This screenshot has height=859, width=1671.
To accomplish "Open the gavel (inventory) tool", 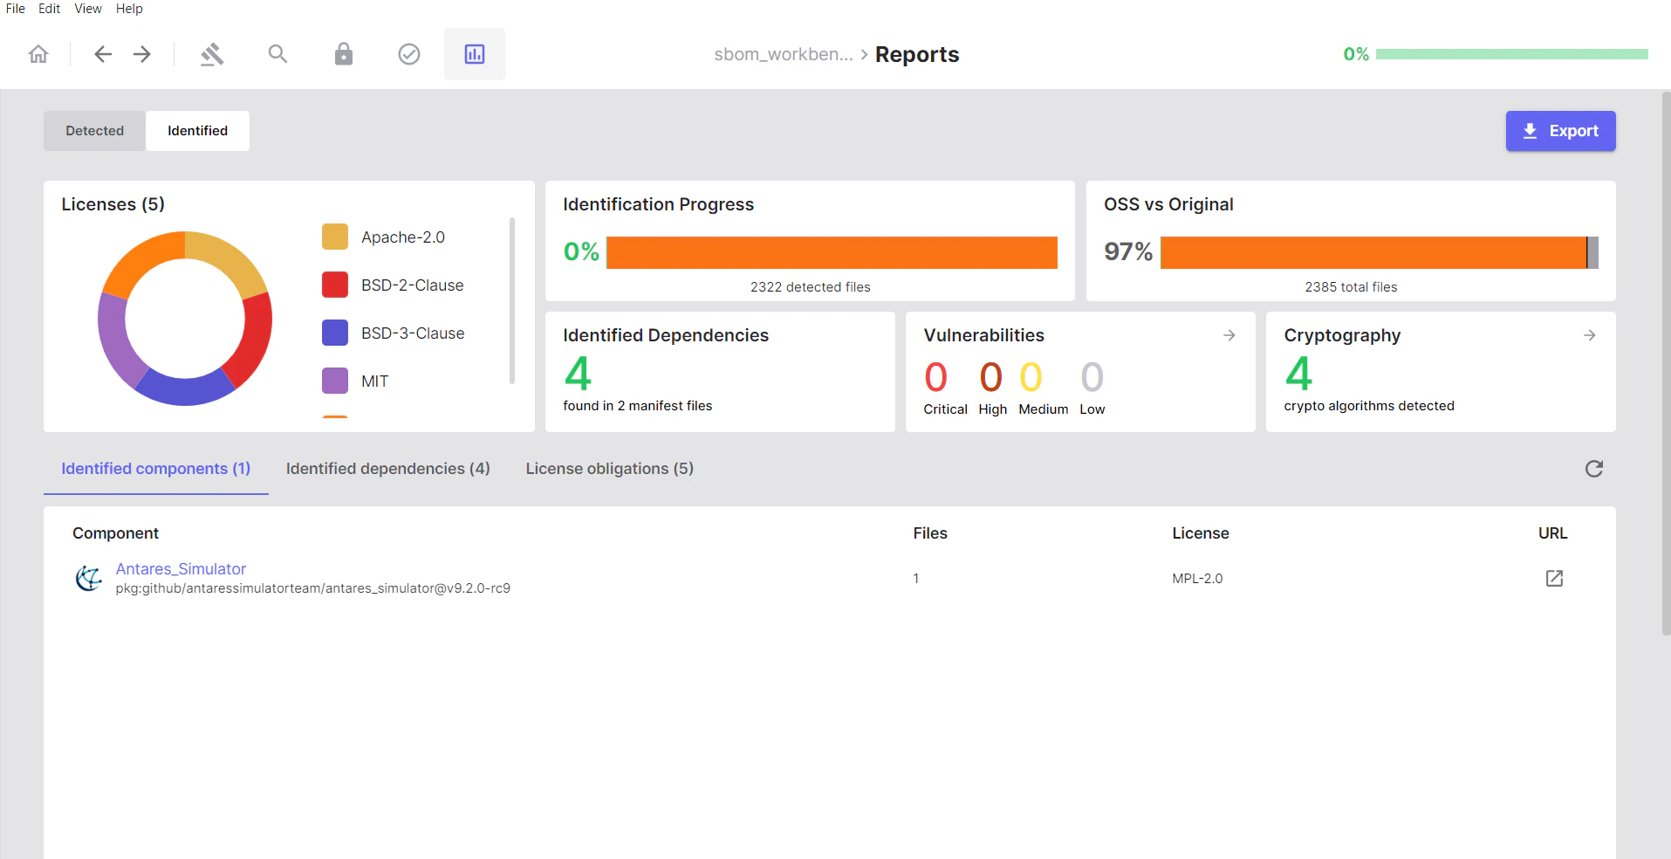I will 212,54.
